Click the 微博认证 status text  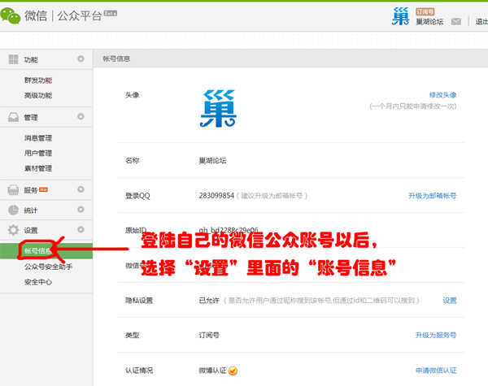click(212, 371)
